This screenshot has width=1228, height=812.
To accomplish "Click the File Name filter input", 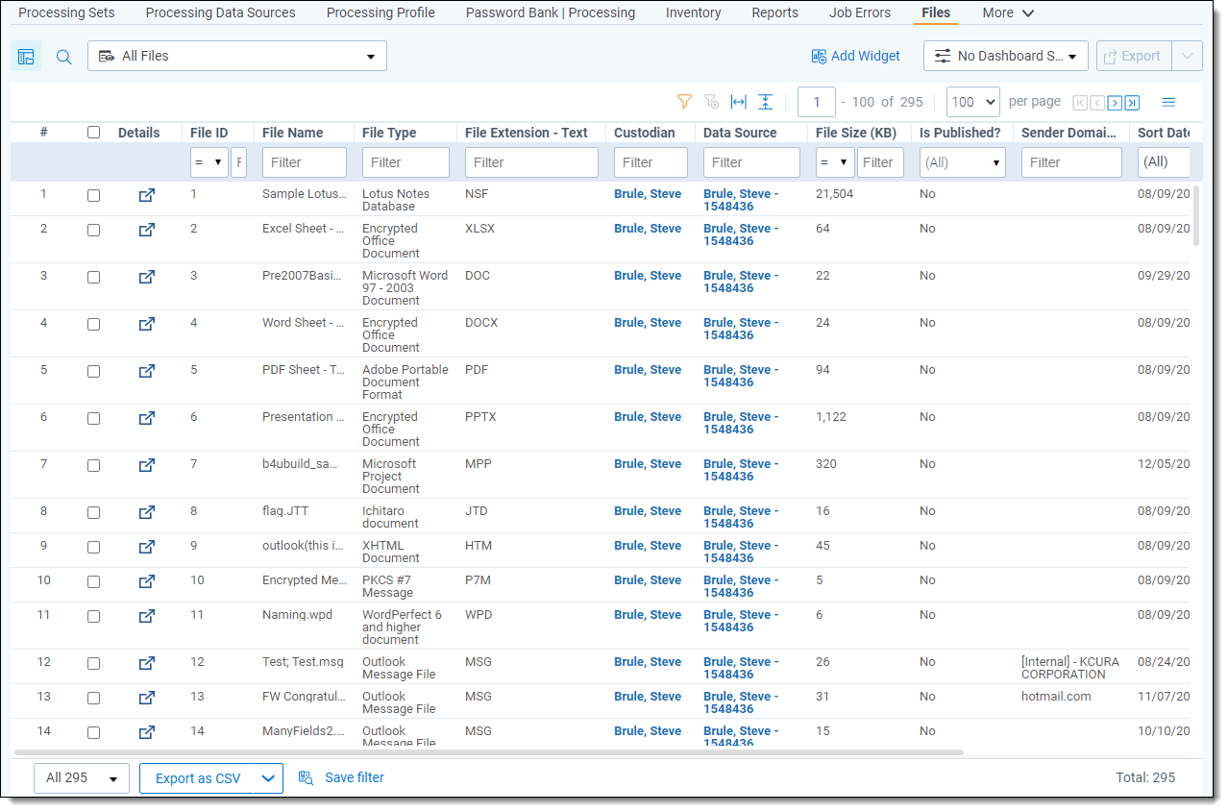I will 304,162.
